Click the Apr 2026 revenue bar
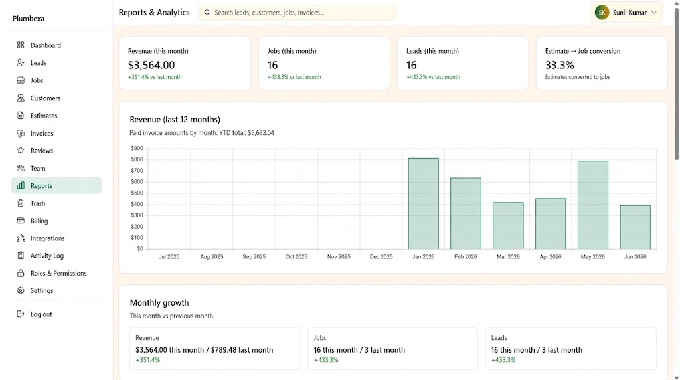This screenshot has width=680, height=380. tap(551, 224)
